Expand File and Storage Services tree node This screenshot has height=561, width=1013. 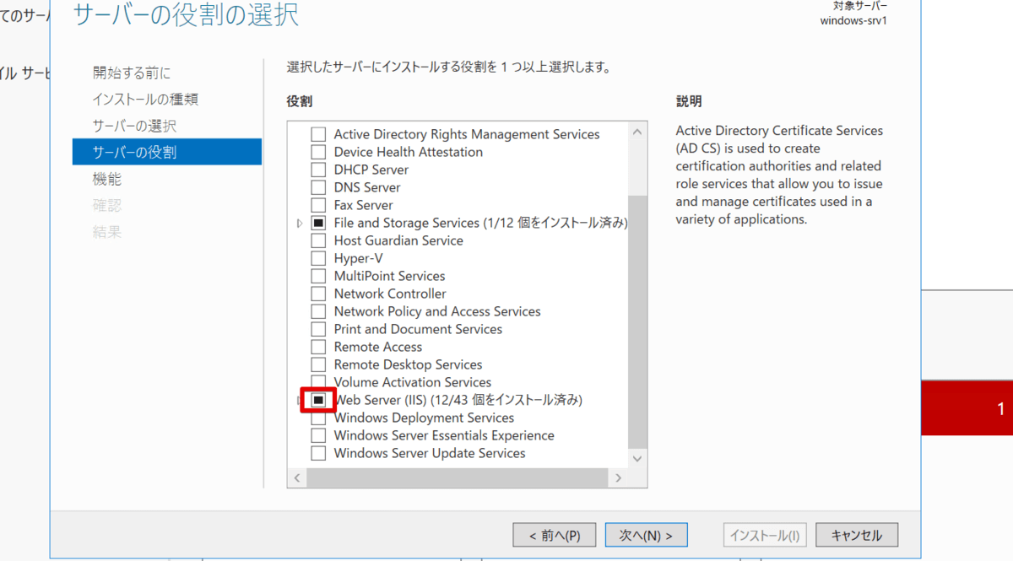point(300,224)
